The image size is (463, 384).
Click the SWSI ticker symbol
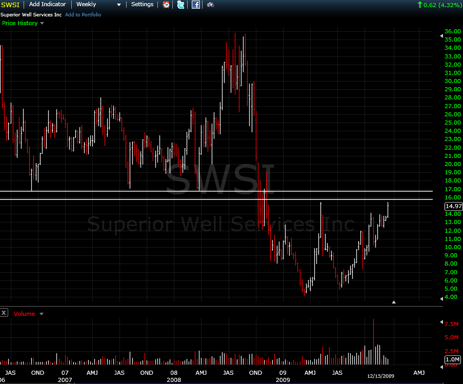[x=10, y=5]
